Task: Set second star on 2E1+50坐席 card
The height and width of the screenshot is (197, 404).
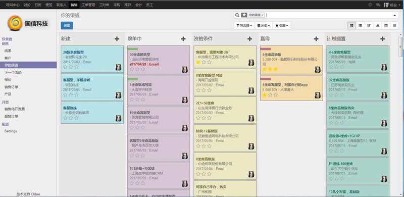Action: coord(204,118)
